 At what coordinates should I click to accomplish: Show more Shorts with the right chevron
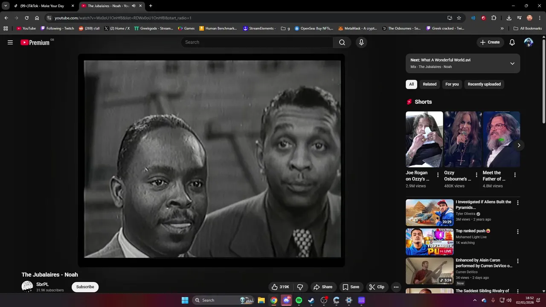[519, 145]
